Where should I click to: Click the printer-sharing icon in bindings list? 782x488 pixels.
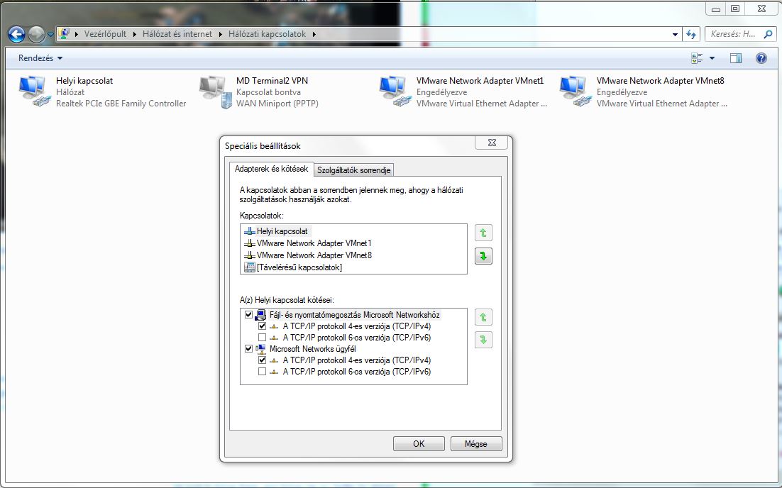260,315
